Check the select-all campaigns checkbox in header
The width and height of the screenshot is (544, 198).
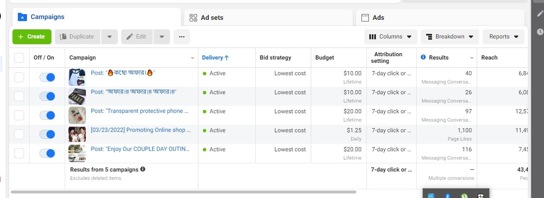19,58
